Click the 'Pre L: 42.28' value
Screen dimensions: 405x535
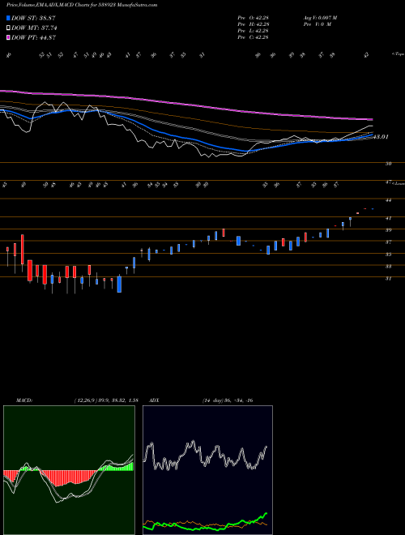(x=253, y=31)
